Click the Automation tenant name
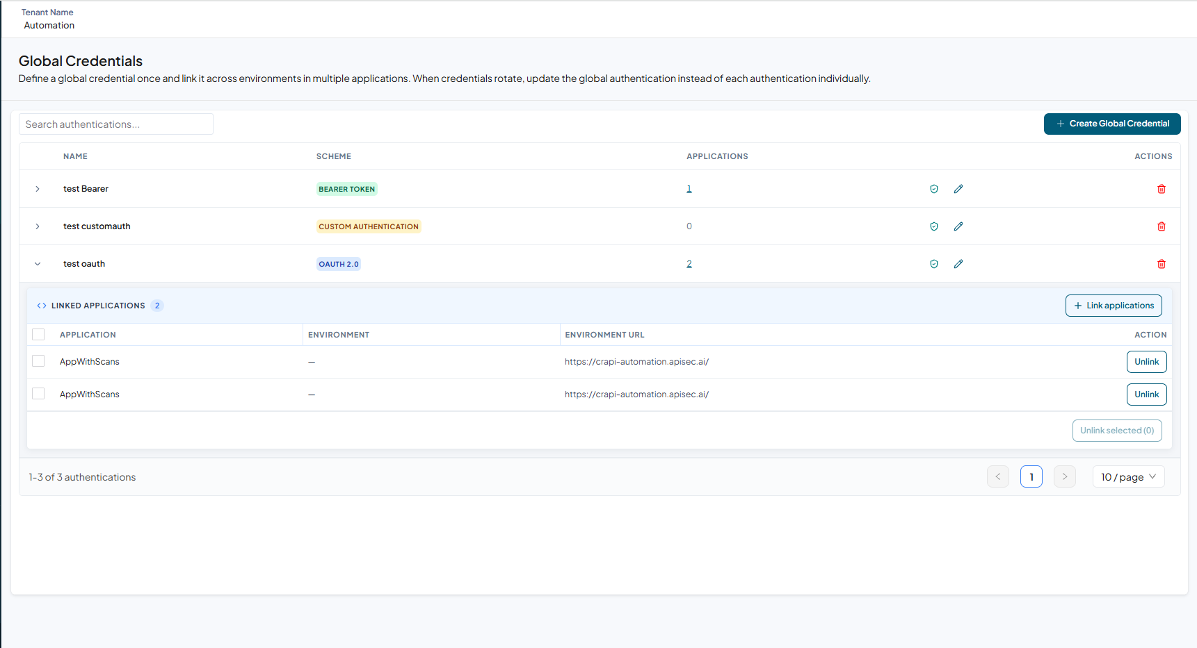1197x648 pixels. tap(49, 26)
